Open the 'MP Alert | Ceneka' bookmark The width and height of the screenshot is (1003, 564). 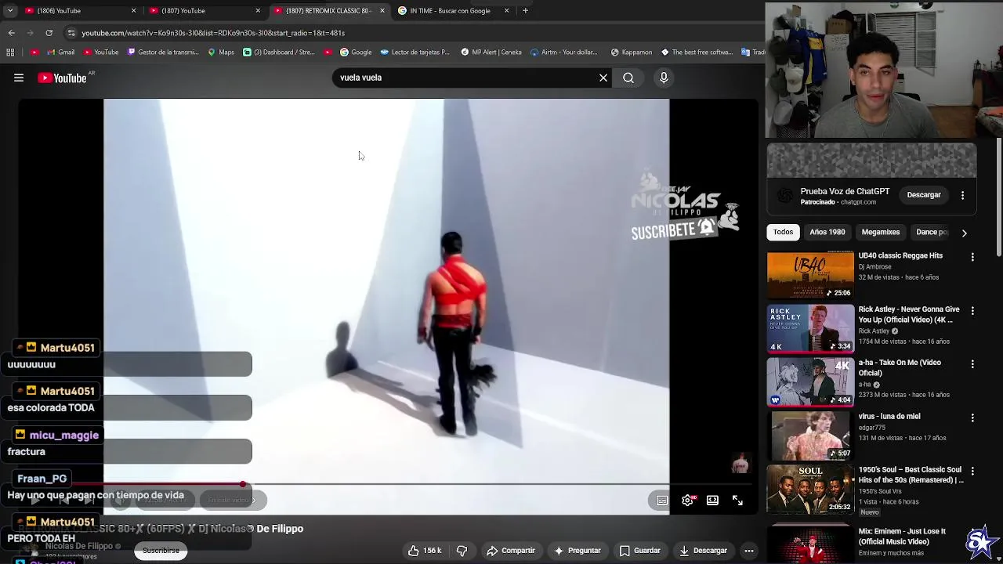[x=491, y=52]
